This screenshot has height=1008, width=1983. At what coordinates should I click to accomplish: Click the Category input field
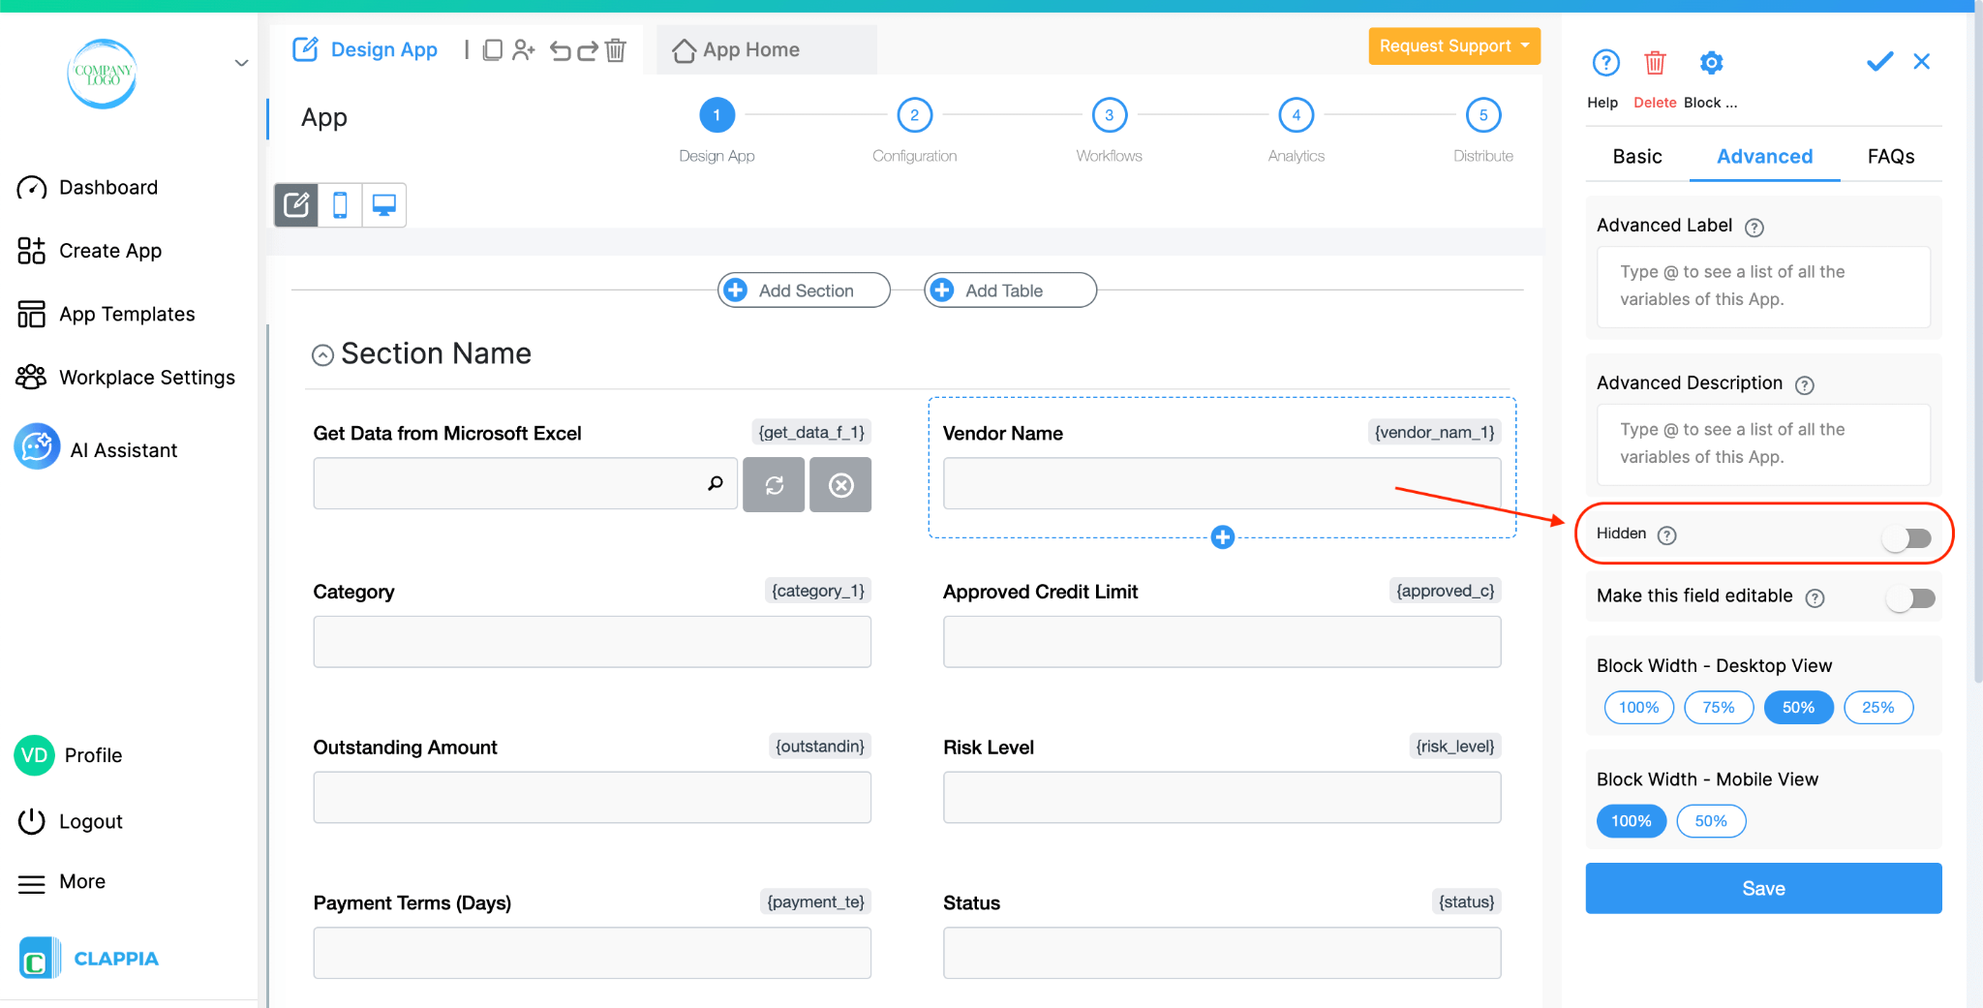[592, 641]
